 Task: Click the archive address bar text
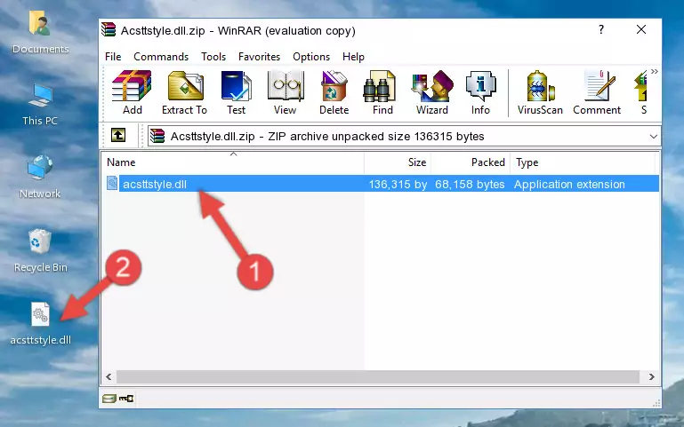pyautogui.click(x=327, y=136)
